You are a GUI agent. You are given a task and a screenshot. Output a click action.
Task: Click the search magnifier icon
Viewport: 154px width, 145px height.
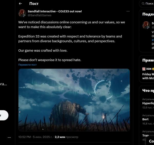pos(143,4)
